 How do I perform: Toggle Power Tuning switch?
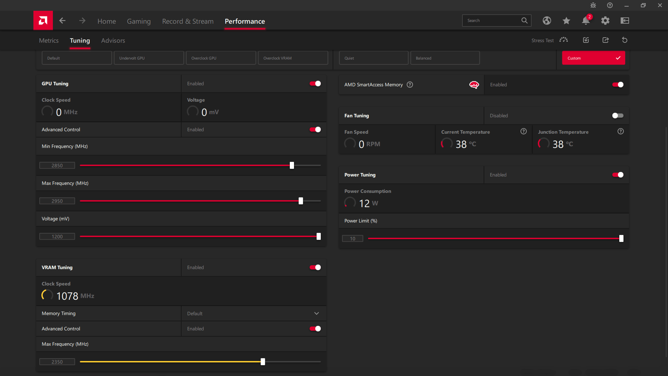(618, 175)
